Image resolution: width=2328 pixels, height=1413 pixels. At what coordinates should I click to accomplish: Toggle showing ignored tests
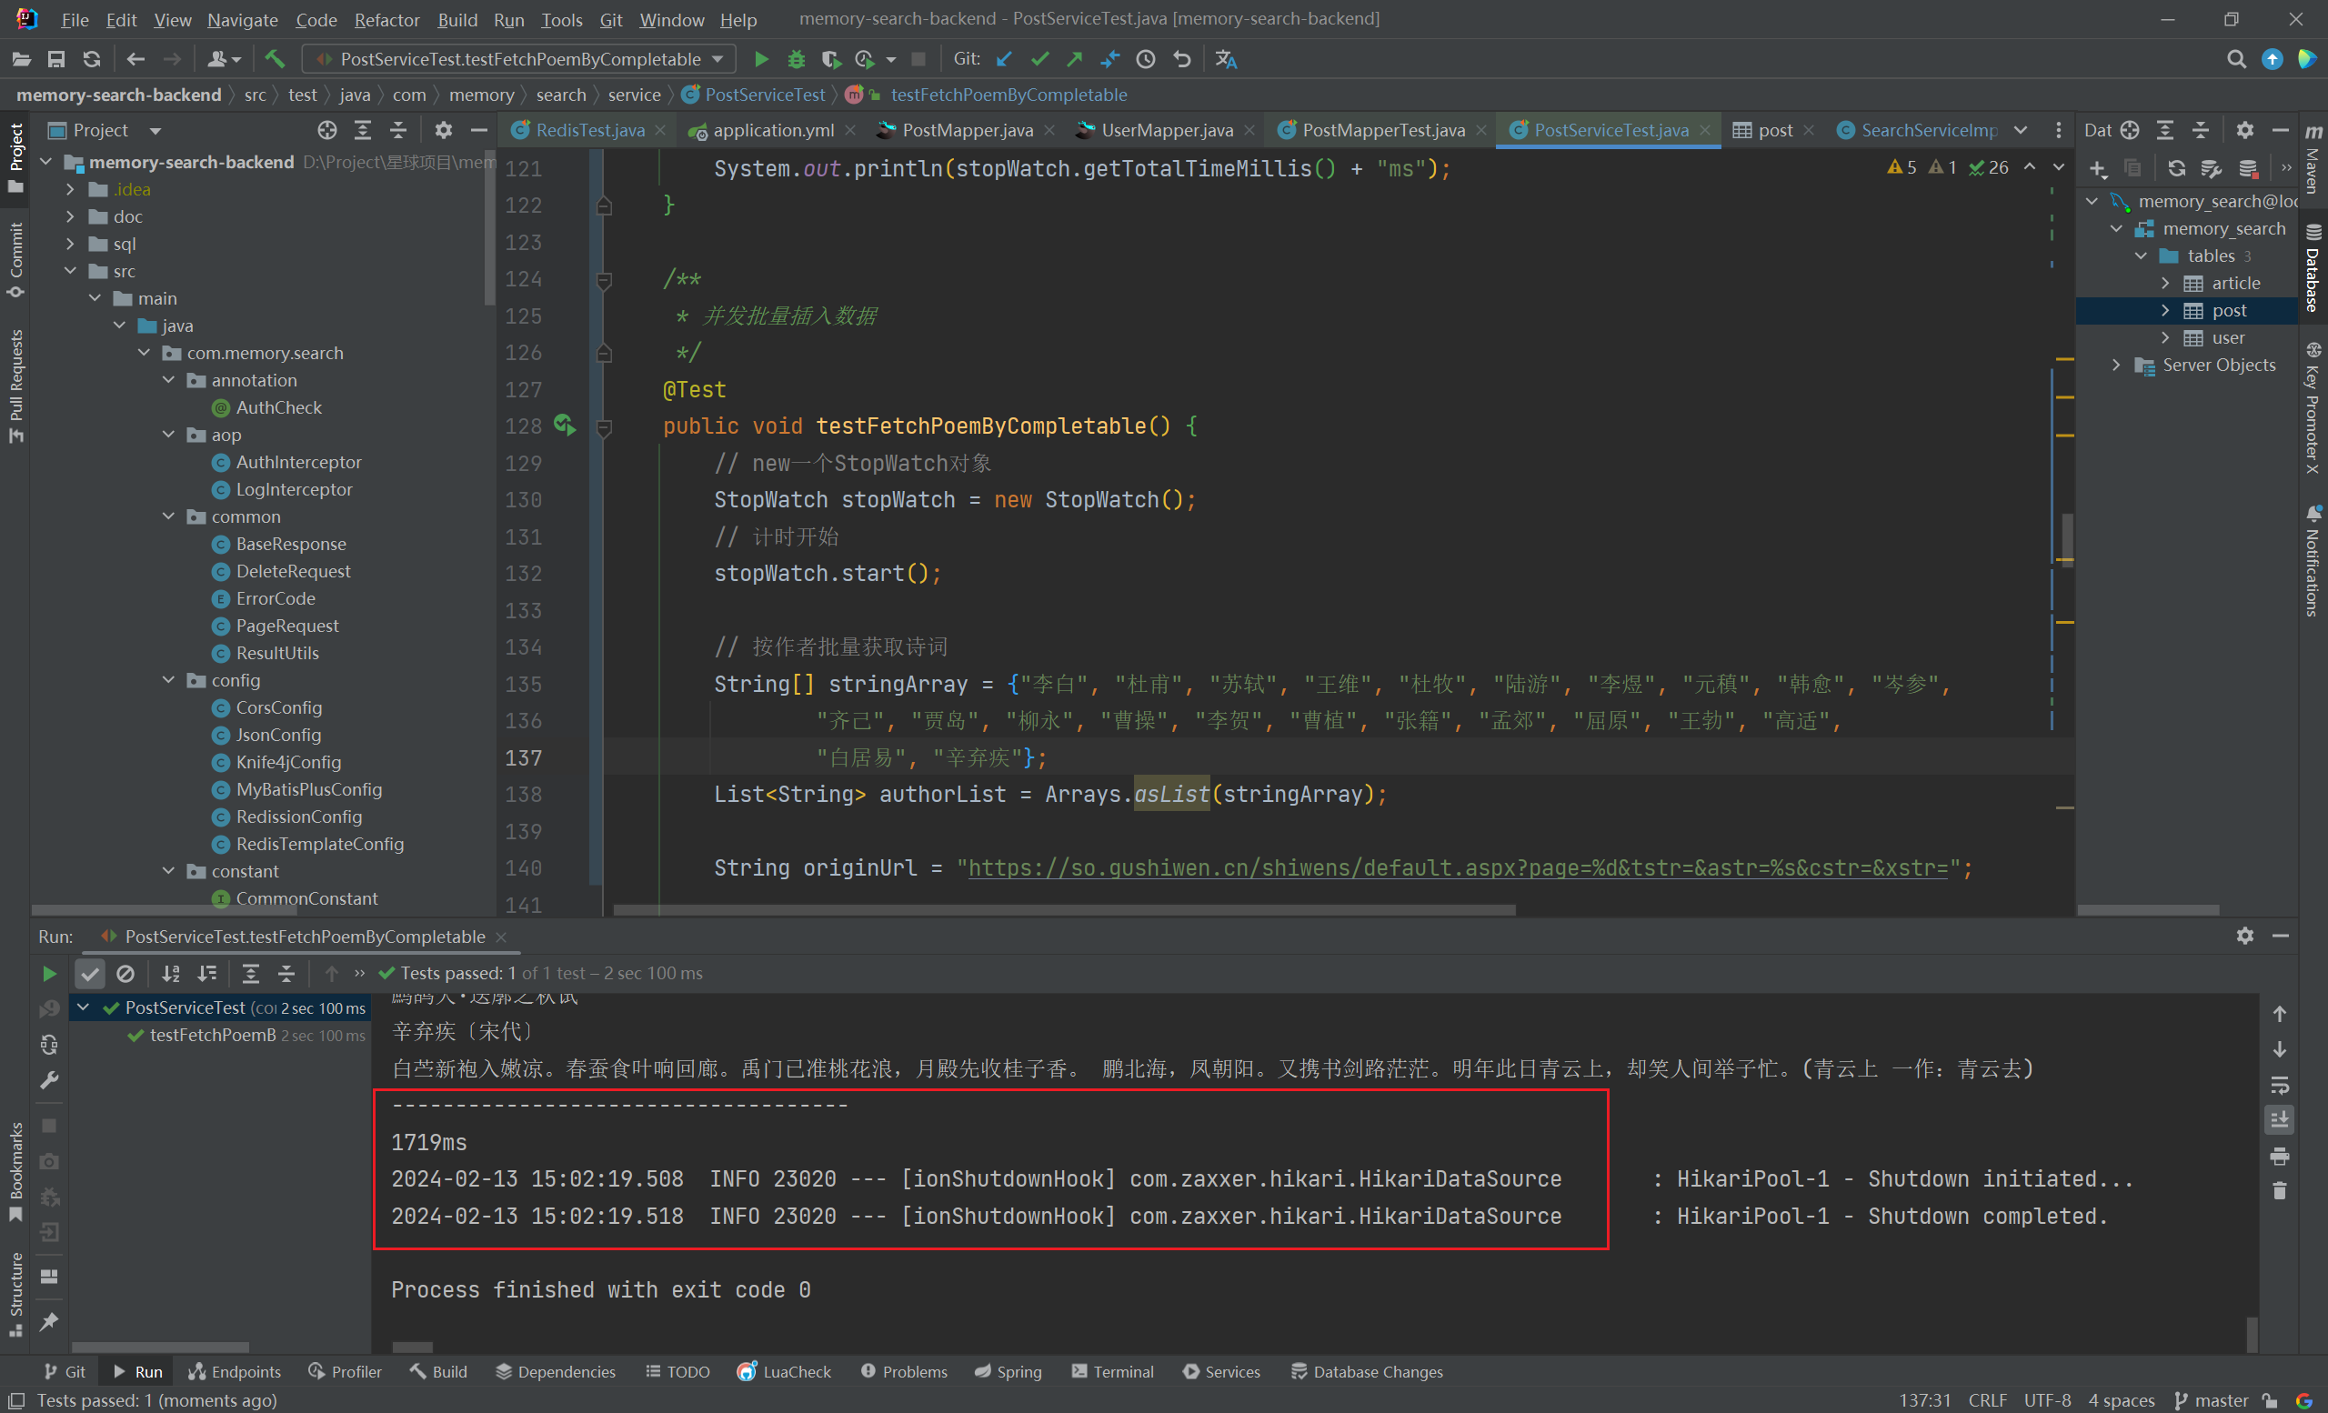pos(125,973)
